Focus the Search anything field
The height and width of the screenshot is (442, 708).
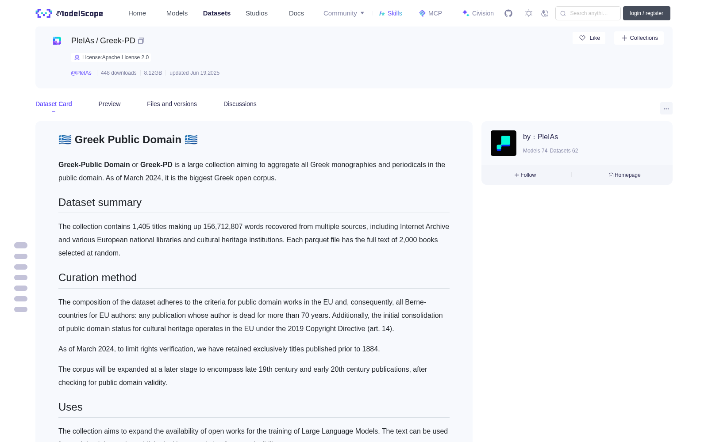588,13
